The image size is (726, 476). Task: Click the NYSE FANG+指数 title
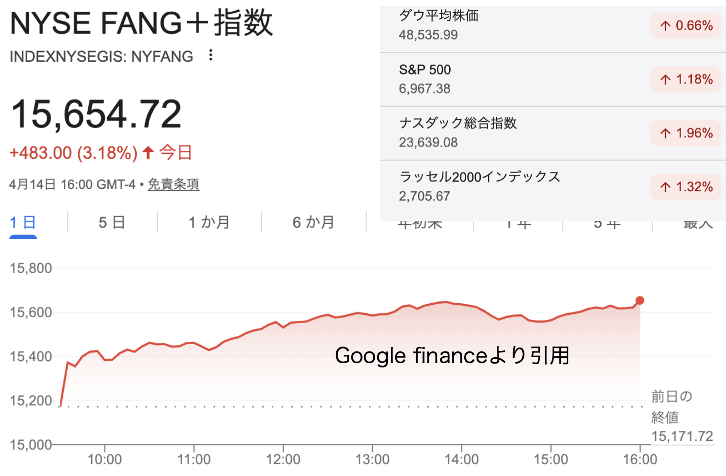click(141, 23)
